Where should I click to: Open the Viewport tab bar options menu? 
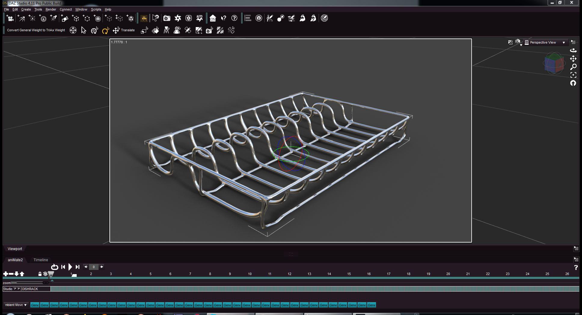[576, 249]
